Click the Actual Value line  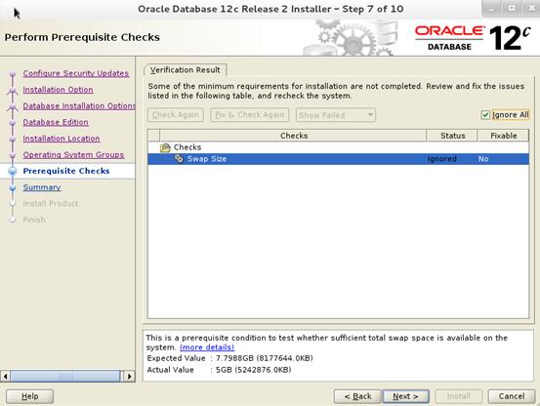tap(219, 370)
